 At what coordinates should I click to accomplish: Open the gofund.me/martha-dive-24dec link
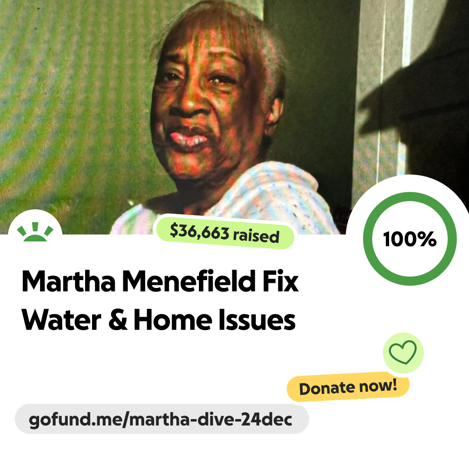(x=162, y=419)
